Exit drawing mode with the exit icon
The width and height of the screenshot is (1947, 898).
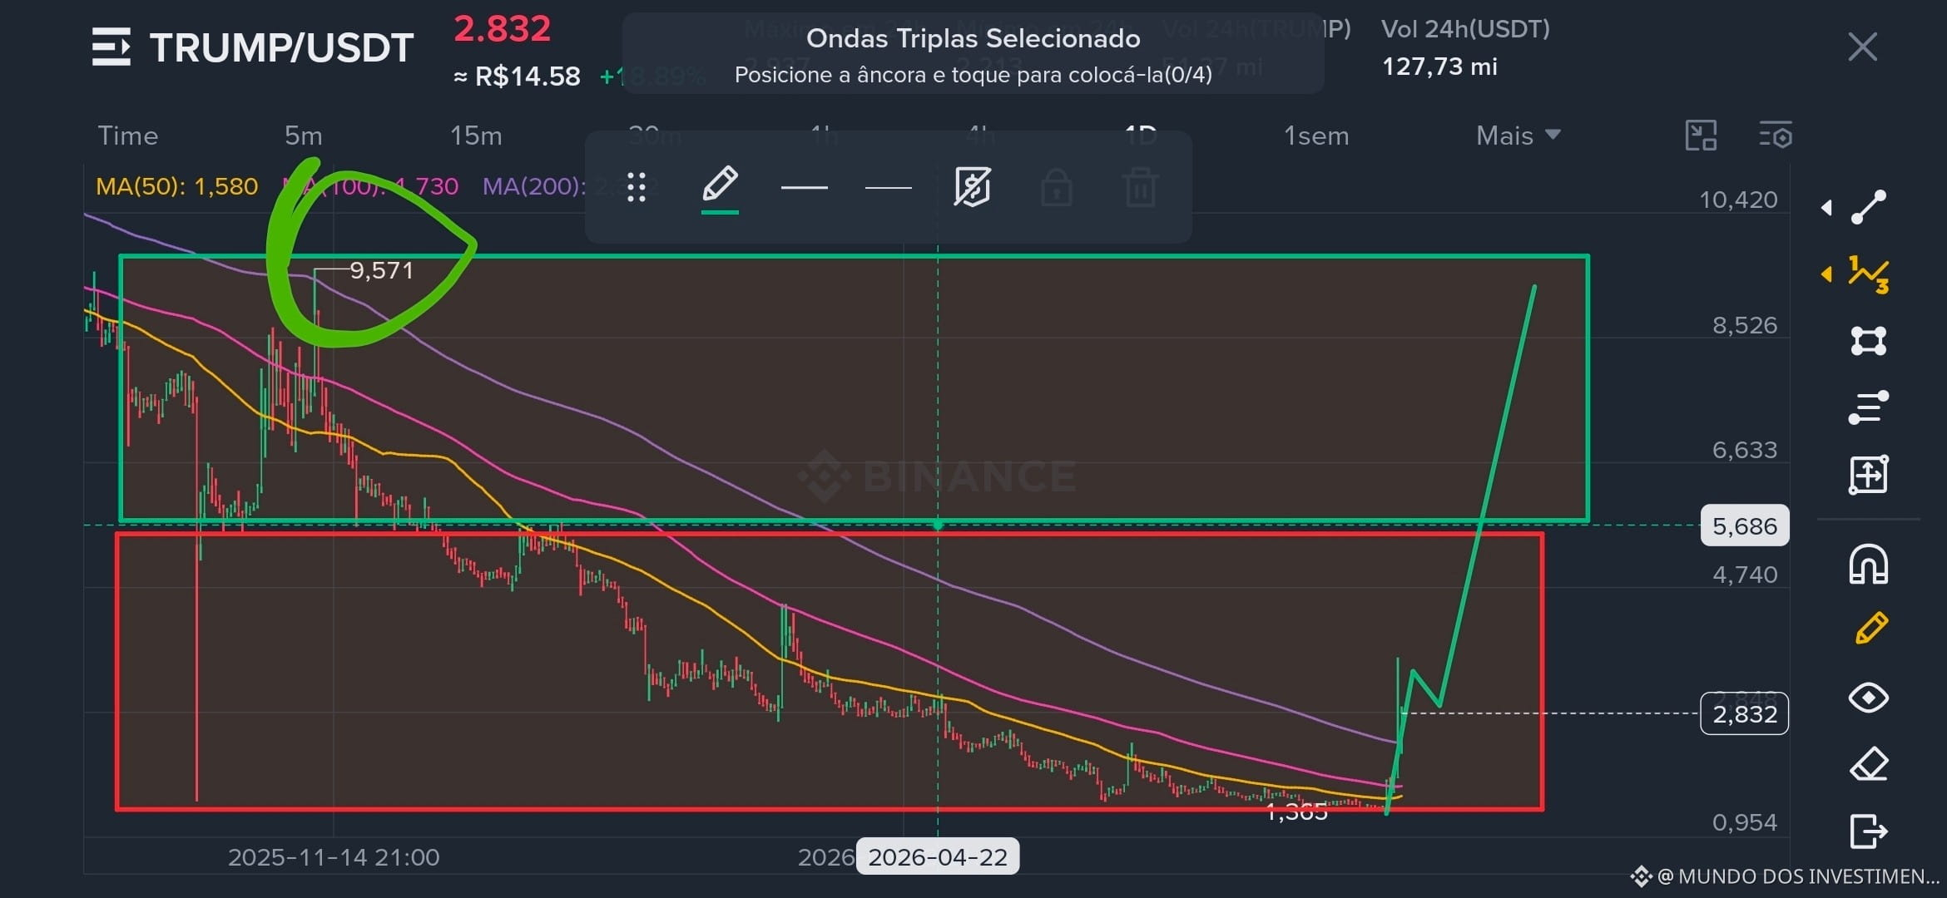[x=1869, y=831]
